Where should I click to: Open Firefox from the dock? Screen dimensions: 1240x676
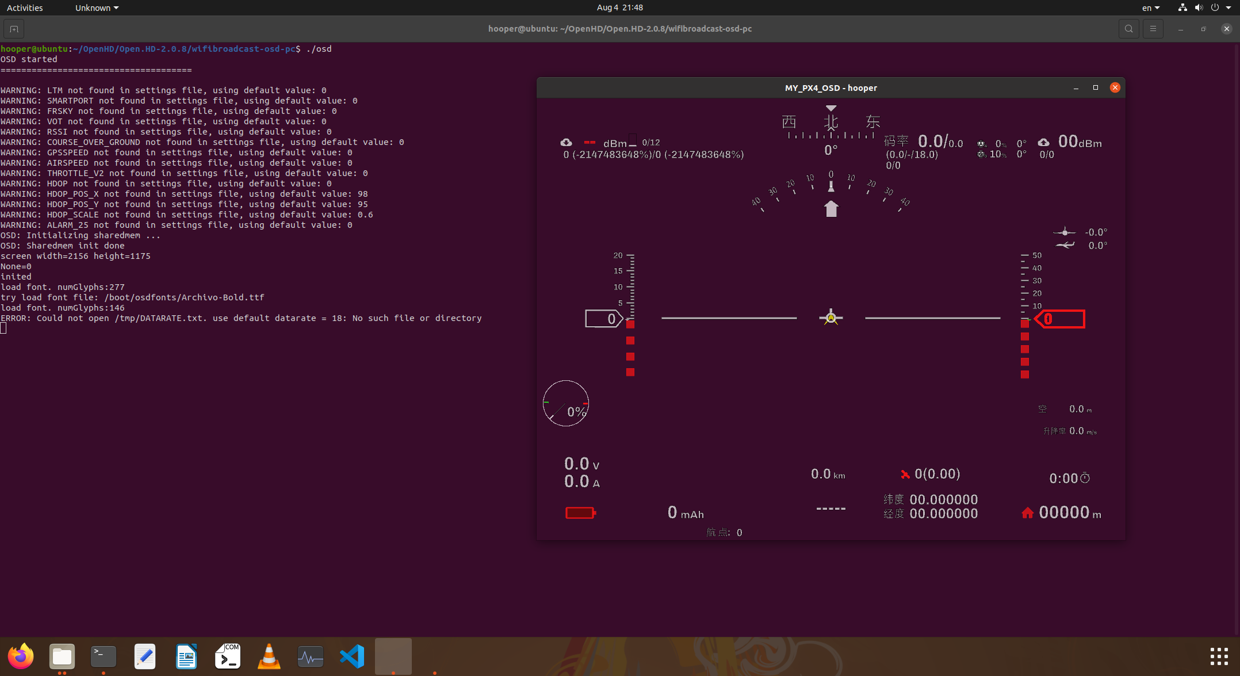(21, 656)
